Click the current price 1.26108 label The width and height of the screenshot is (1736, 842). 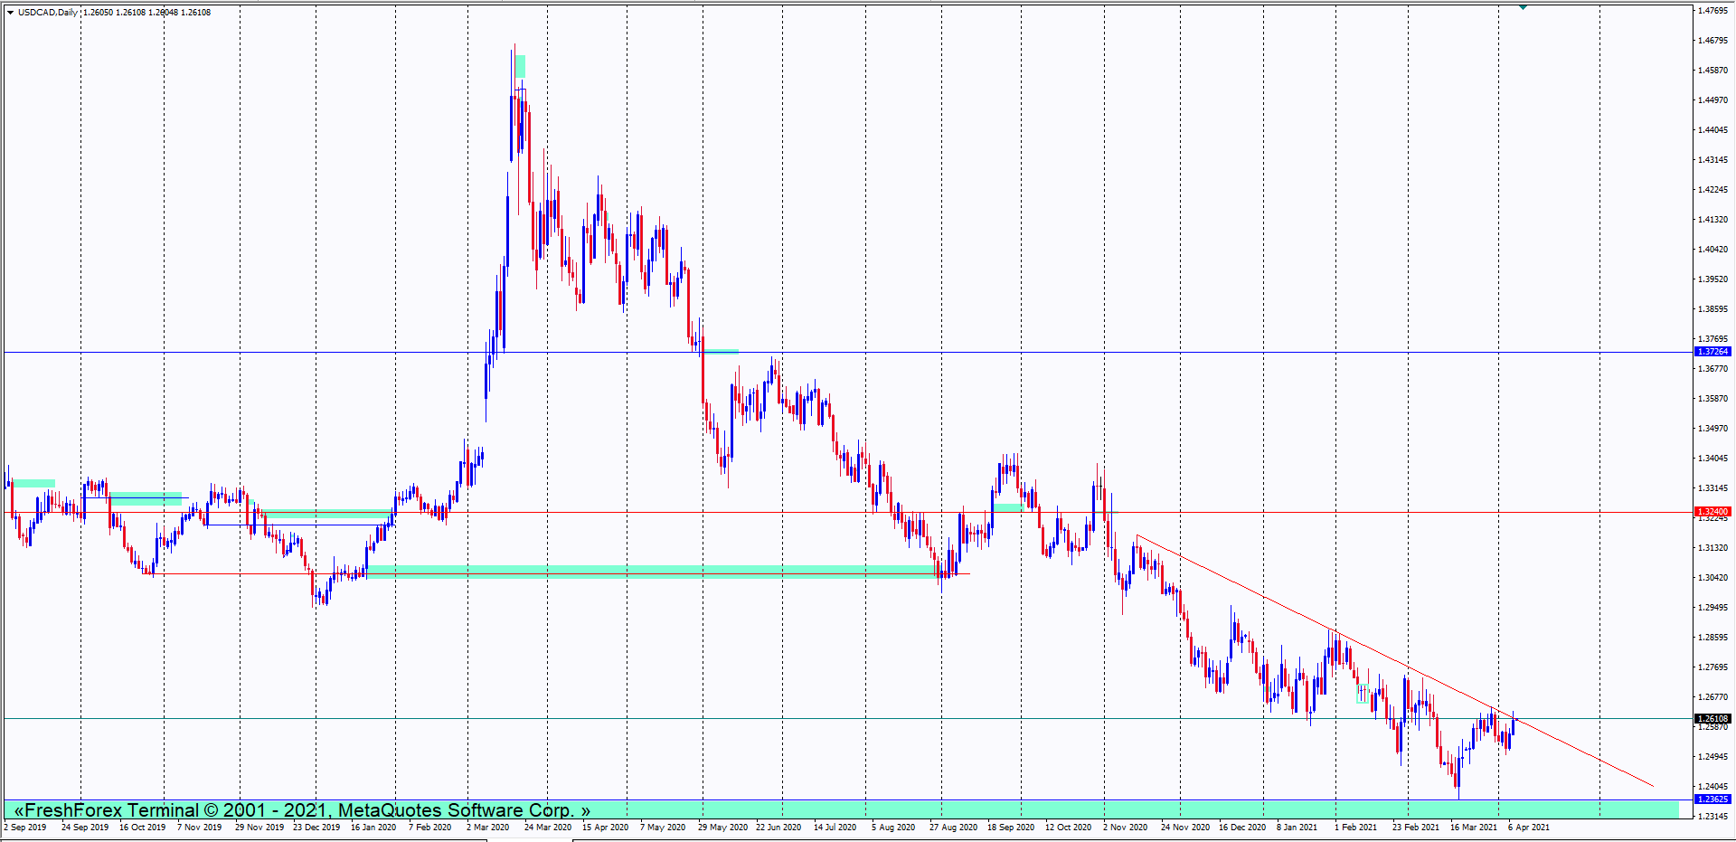tap(1712, 719)
